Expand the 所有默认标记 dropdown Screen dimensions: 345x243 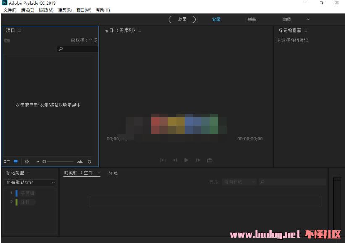(x=30, y=183)
